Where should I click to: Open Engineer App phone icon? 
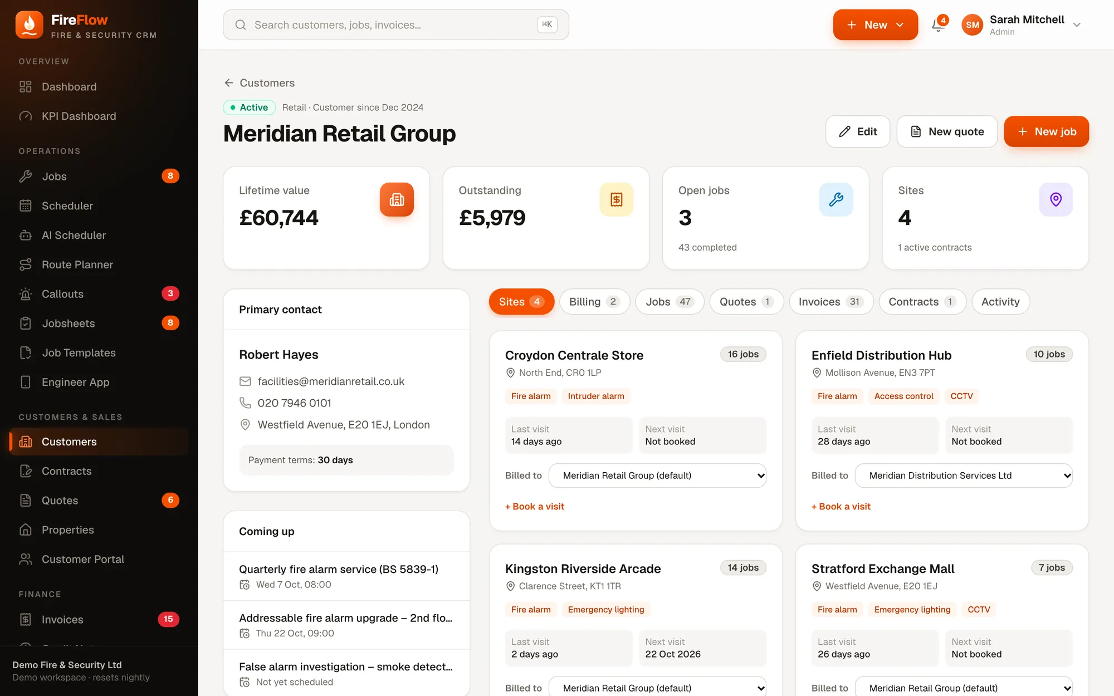tap(26, 383)
